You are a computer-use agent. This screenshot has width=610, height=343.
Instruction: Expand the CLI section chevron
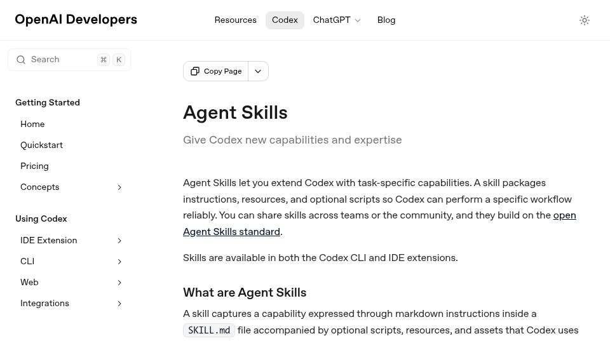click(x=119, y=262)
